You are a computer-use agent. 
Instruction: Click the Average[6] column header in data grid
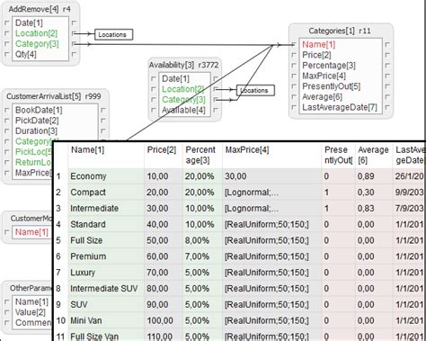(x=373, y=155)
